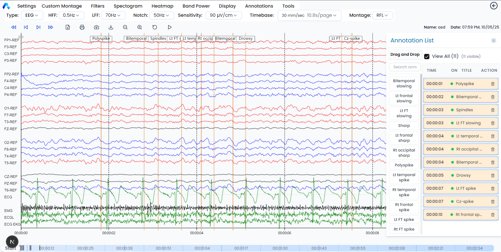Close the Annotation List panel
501x252 pixels.
tap(494, 41)
